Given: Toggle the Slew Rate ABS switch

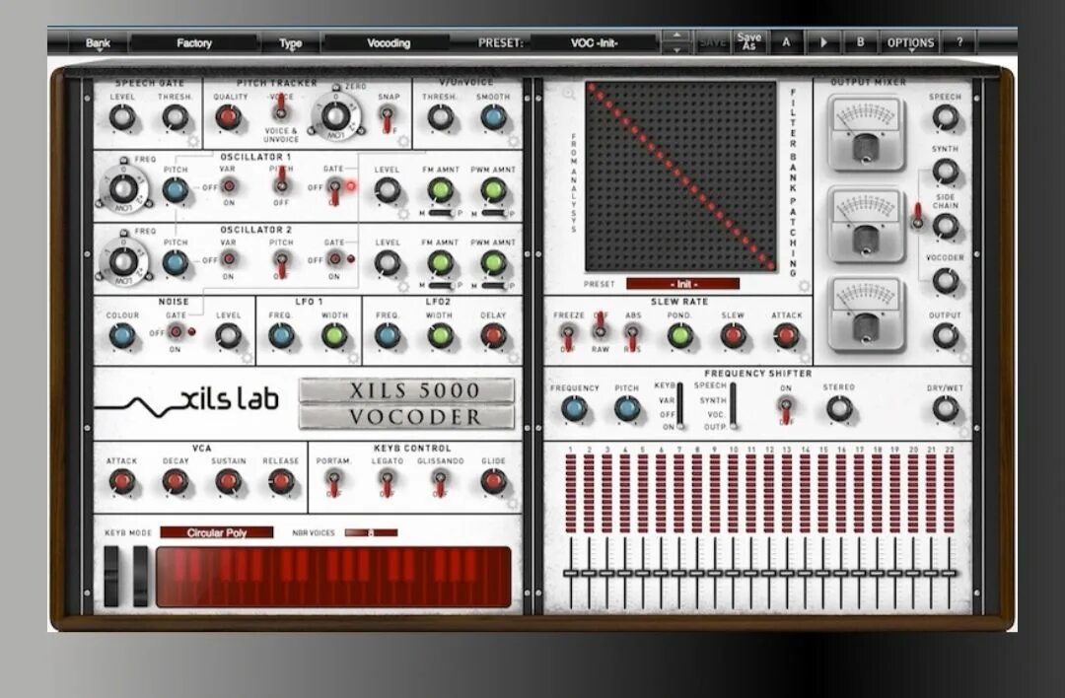Looking at the screenshot, I should point(632,336).
